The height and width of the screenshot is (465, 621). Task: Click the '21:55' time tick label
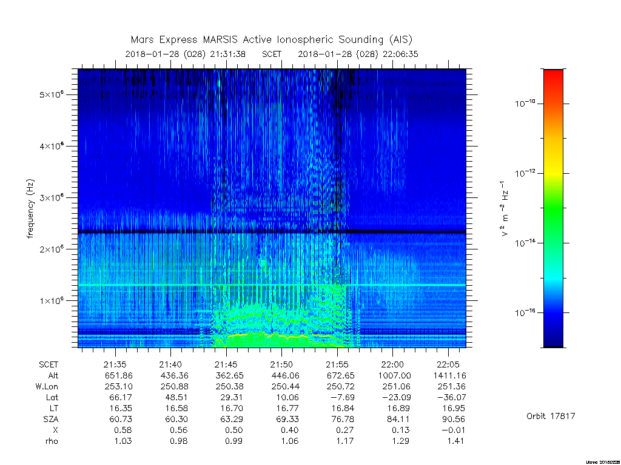[337, 364]
